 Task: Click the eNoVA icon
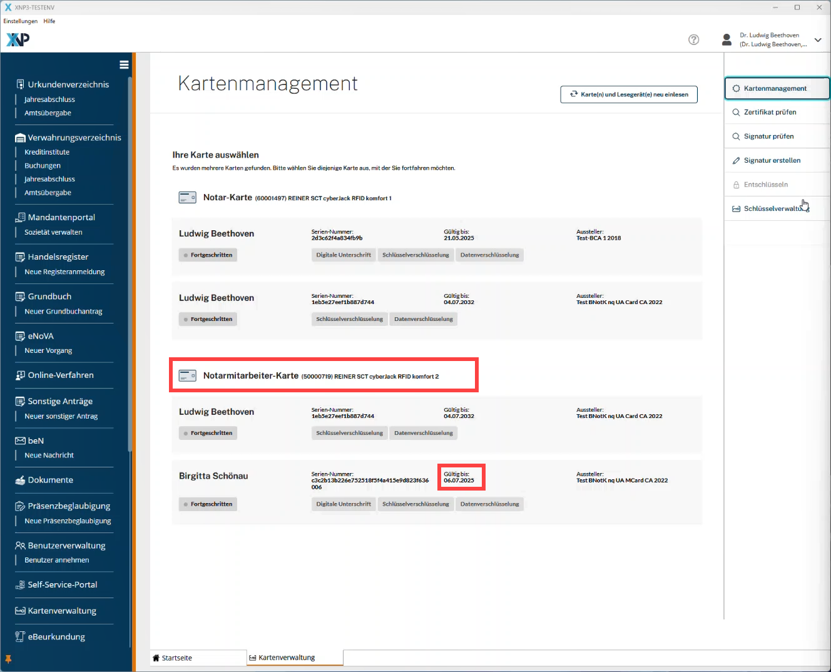(20, 336)
